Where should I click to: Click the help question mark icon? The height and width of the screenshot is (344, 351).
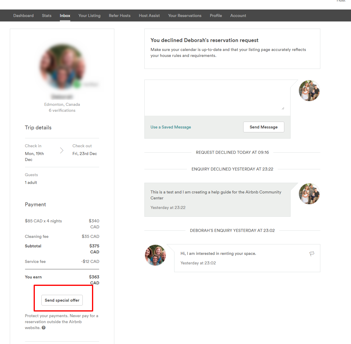click(x=44, y=328)
